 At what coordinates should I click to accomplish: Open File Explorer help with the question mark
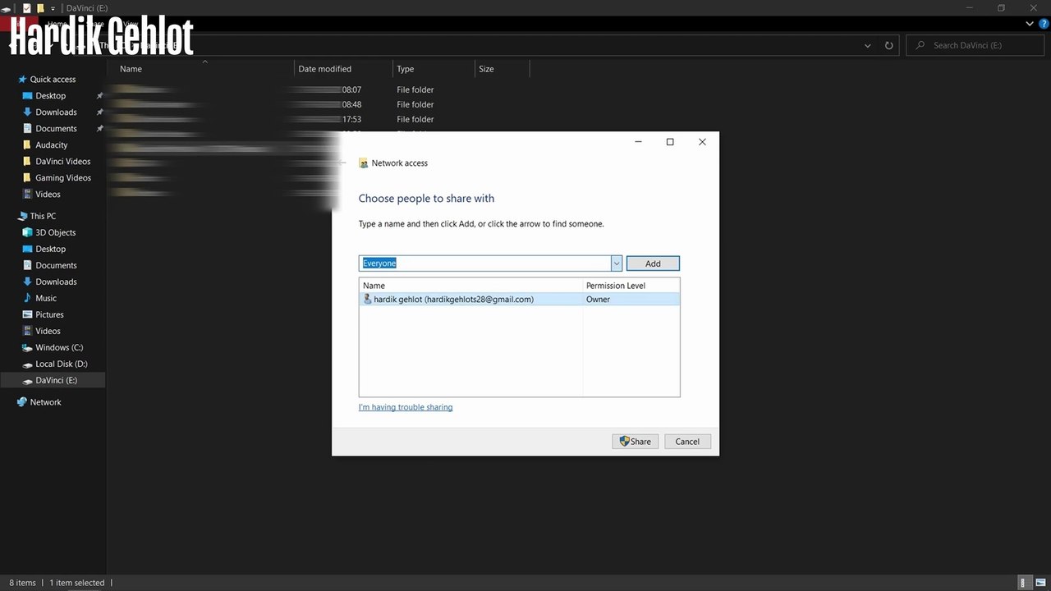1044,25
